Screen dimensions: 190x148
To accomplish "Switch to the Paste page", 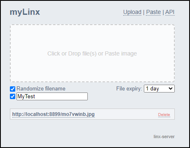I will [x=153, y=12].
